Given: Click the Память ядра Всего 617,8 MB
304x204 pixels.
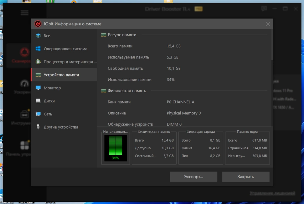Looking at the screenshot, I should click(260, 140).
